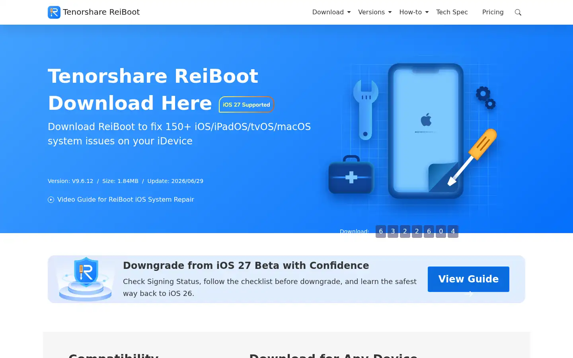Click the Check Signing Status description text
Screen dimensions: 573x358
pyautogui.click(x=270, y=287)
